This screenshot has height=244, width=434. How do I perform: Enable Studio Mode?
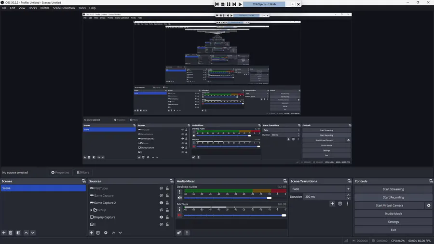click(x=393, y=214)
